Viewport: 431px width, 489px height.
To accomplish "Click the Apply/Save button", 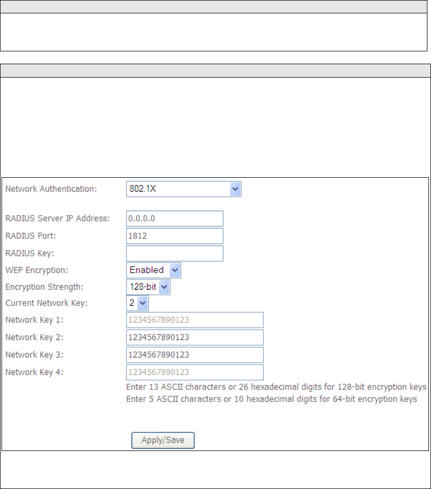I will coord(163,440).
